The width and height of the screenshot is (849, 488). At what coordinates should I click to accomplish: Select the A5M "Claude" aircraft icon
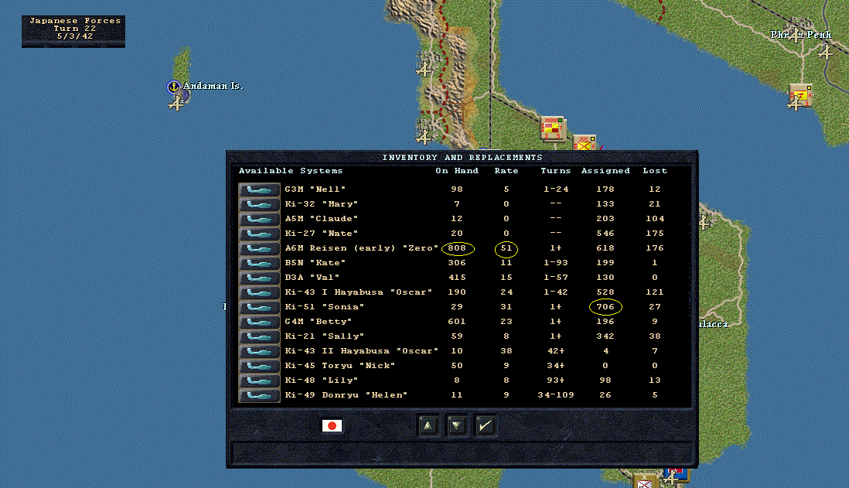tap(259, 219)
